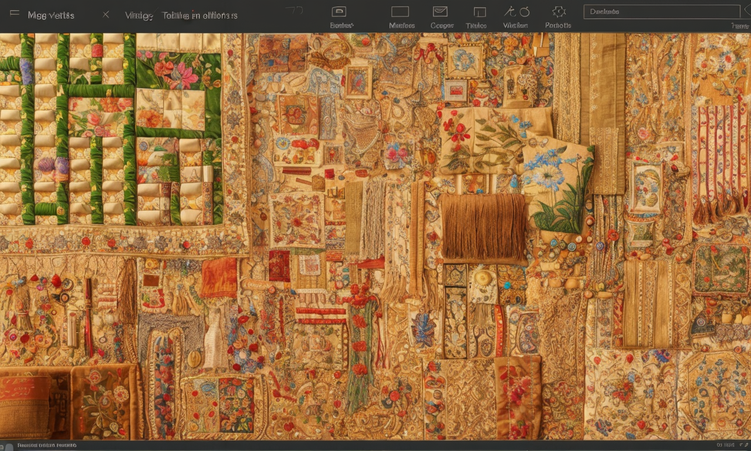Select the green-bordered patchwork quilt

[x=111, y=129]
